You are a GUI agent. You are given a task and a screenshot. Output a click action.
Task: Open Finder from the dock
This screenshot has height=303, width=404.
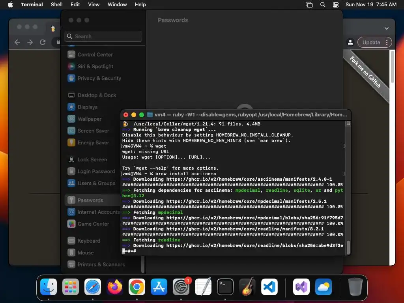coord(49,287)
